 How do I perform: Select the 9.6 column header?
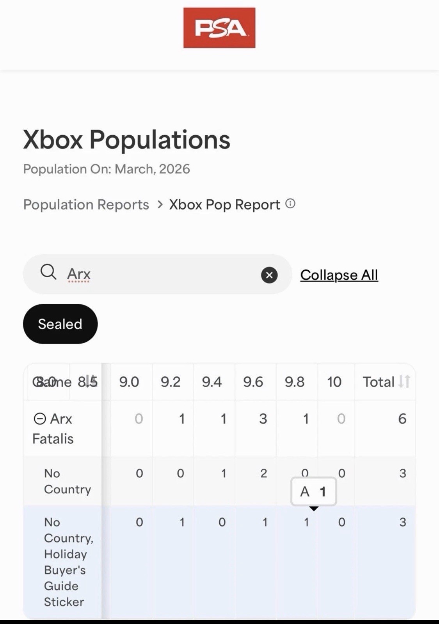(x=253, y=381)
